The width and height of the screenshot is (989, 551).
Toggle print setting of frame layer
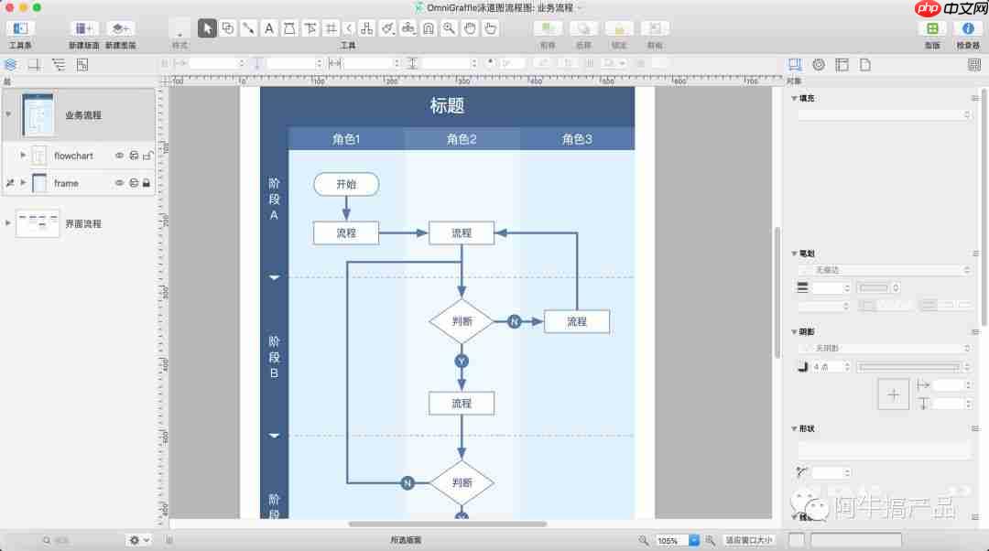(x=134, y=183)
